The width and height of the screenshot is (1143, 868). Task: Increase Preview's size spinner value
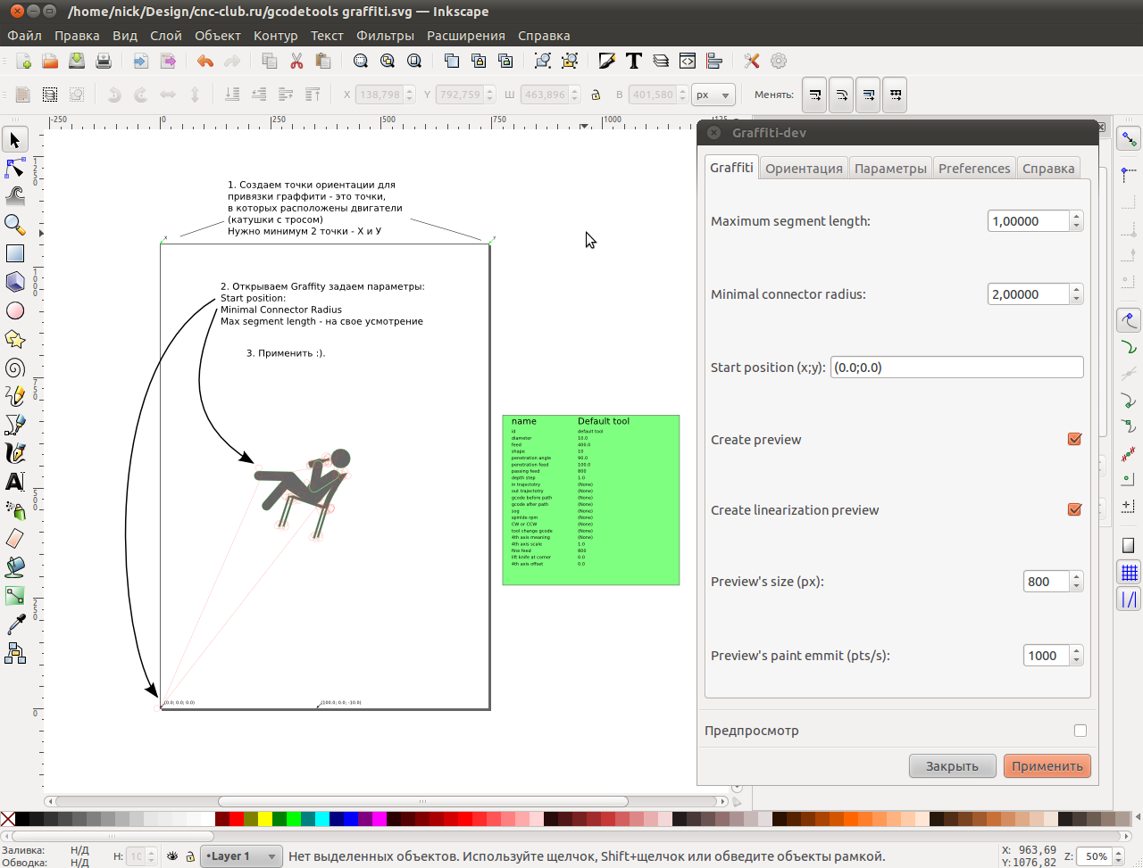coord(1077,577)
